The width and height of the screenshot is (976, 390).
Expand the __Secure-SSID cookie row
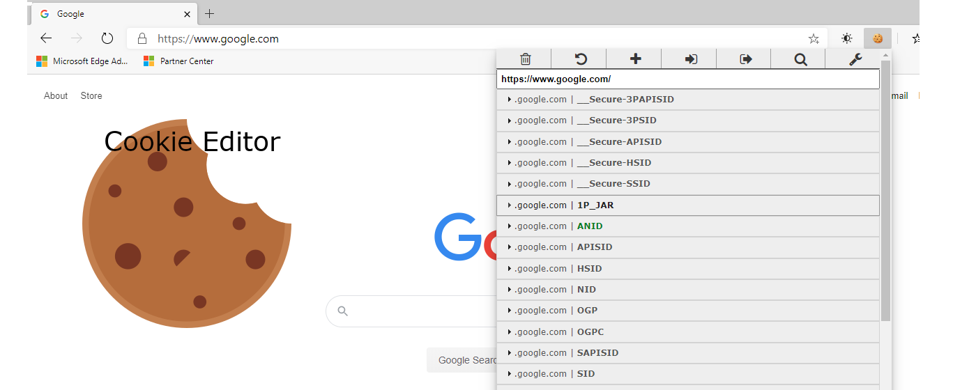[x=688, y=184]
